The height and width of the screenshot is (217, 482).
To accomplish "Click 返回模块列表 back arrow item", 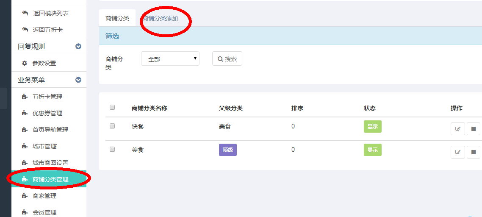I will (x=50, y=13).
